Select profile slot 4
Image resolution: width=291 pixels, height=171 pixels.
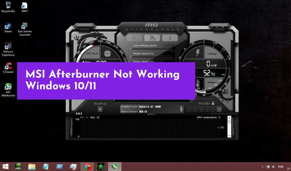pos(207,109)
